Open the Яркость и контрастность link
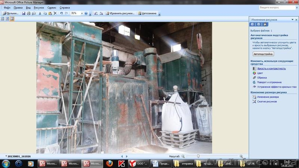 click(271, 68)
